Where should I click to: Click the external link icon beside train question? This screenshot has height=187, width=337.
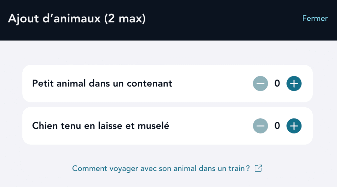(x=259, y=169)
